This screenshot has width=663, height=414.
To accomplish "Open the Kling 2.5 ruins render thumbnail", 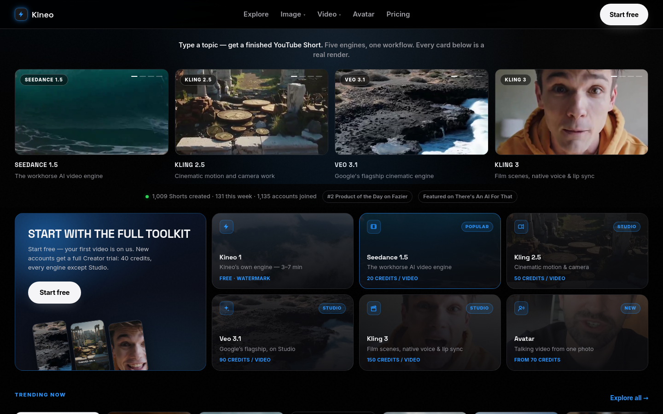I will tap(251, 112).
